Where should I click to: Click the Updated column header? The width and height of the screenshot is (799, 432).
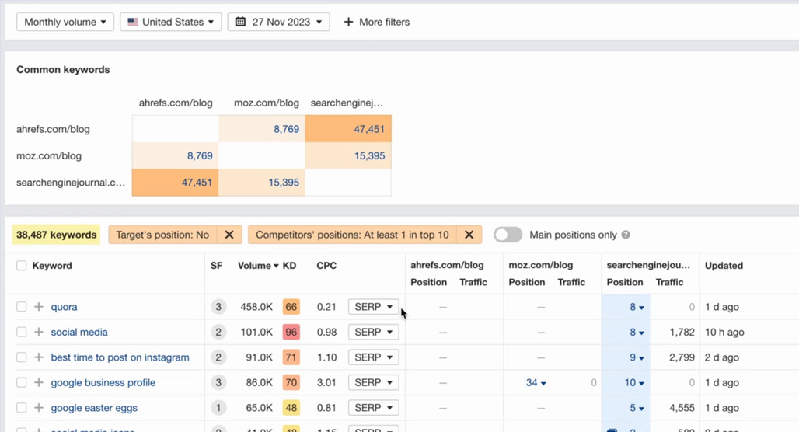pyautogui.click(x=724, y=266)
